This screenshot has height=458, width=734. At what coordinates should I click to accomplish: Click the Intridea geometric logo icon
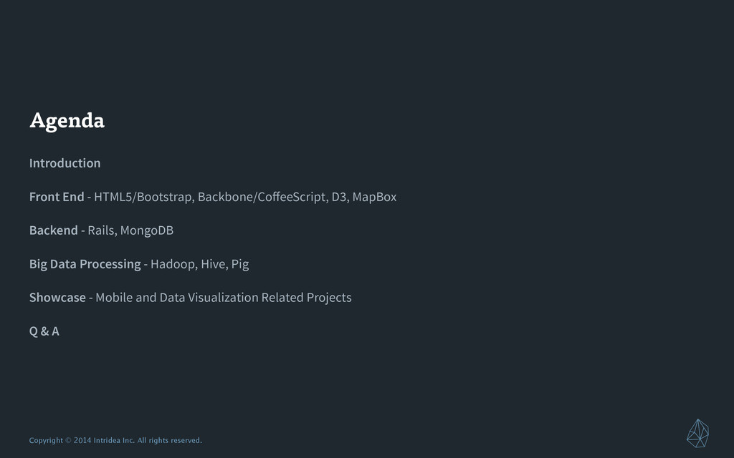[x=697, y=433]
